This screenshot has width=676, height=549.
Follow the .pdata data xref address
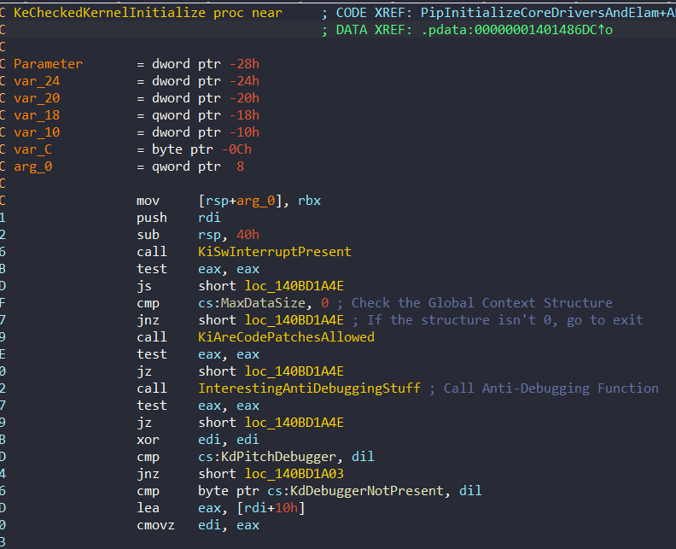coord(517,30)
